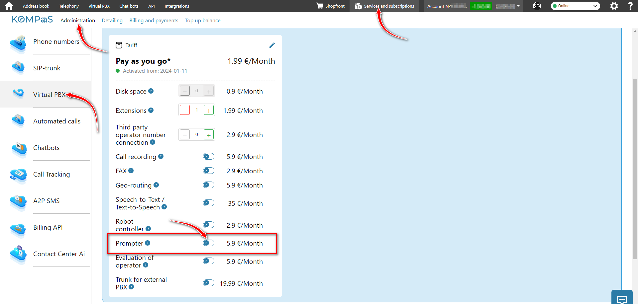Show Disk space help tooltip
638x304 pixels.
pos(151,91)
